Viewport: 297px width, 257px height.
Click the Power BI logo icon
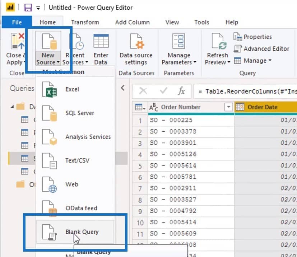coord(10,8)
